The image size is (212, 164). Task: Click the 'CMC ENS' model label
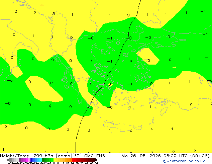[x=95, y=156]
